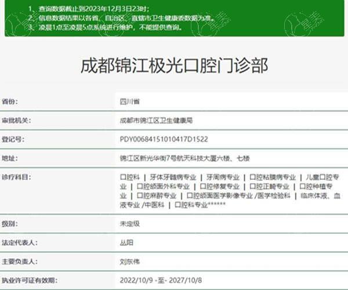Select the province value 四川省
The image size is (348, 290).
pyautogui.click(x=130, y=101)
